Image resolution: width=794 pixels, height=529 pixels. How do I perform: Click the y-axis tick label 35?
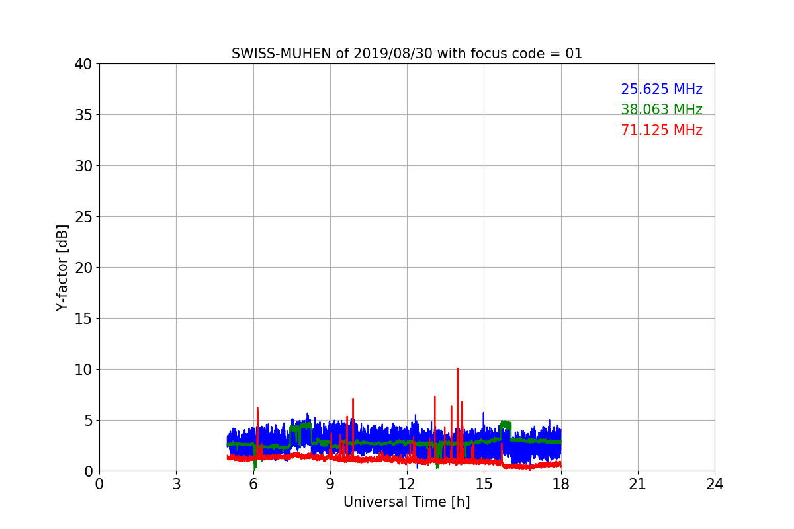pos(83,115)
